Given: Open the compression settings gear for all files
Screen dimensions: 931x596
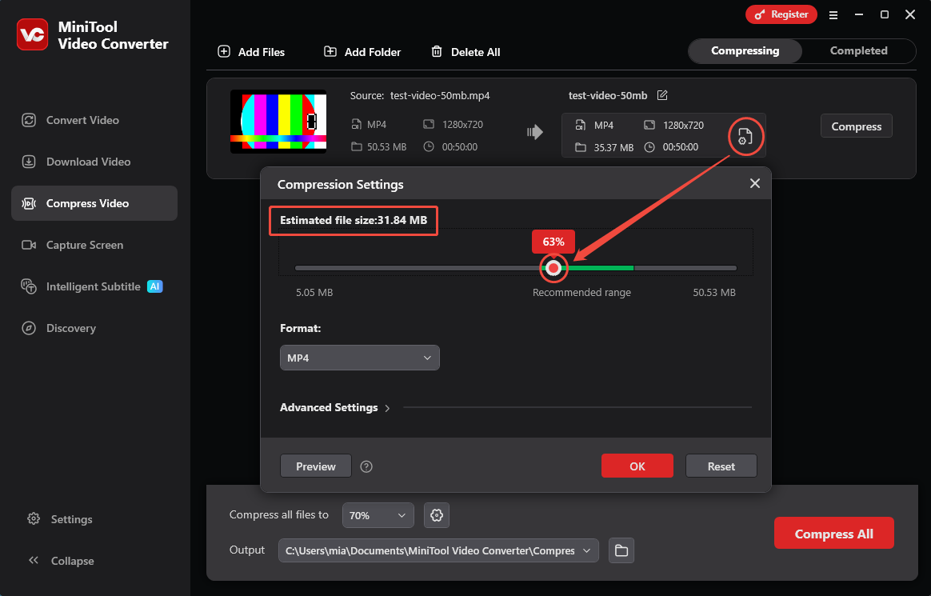Looking at the screenshot, I should click(x=436, y=515).
